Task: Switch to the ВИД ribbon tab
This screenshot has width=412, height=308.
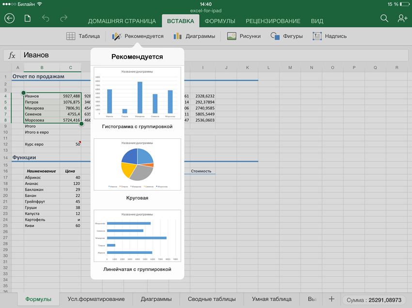Action: pos(317,21)
